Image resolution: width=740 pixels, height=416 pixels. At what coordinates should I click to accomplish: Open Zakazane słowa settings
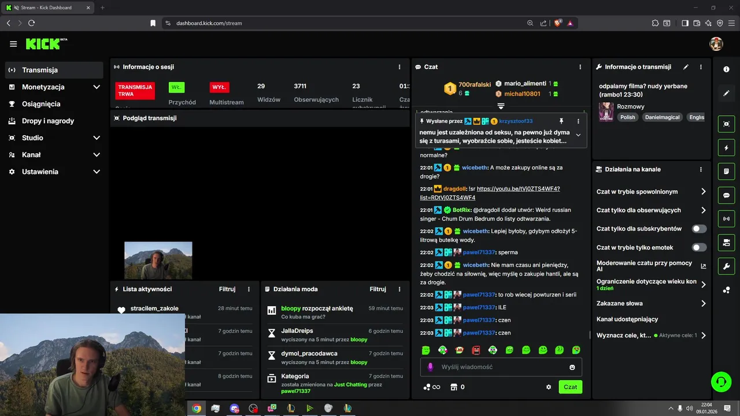[x=652, y=303]
